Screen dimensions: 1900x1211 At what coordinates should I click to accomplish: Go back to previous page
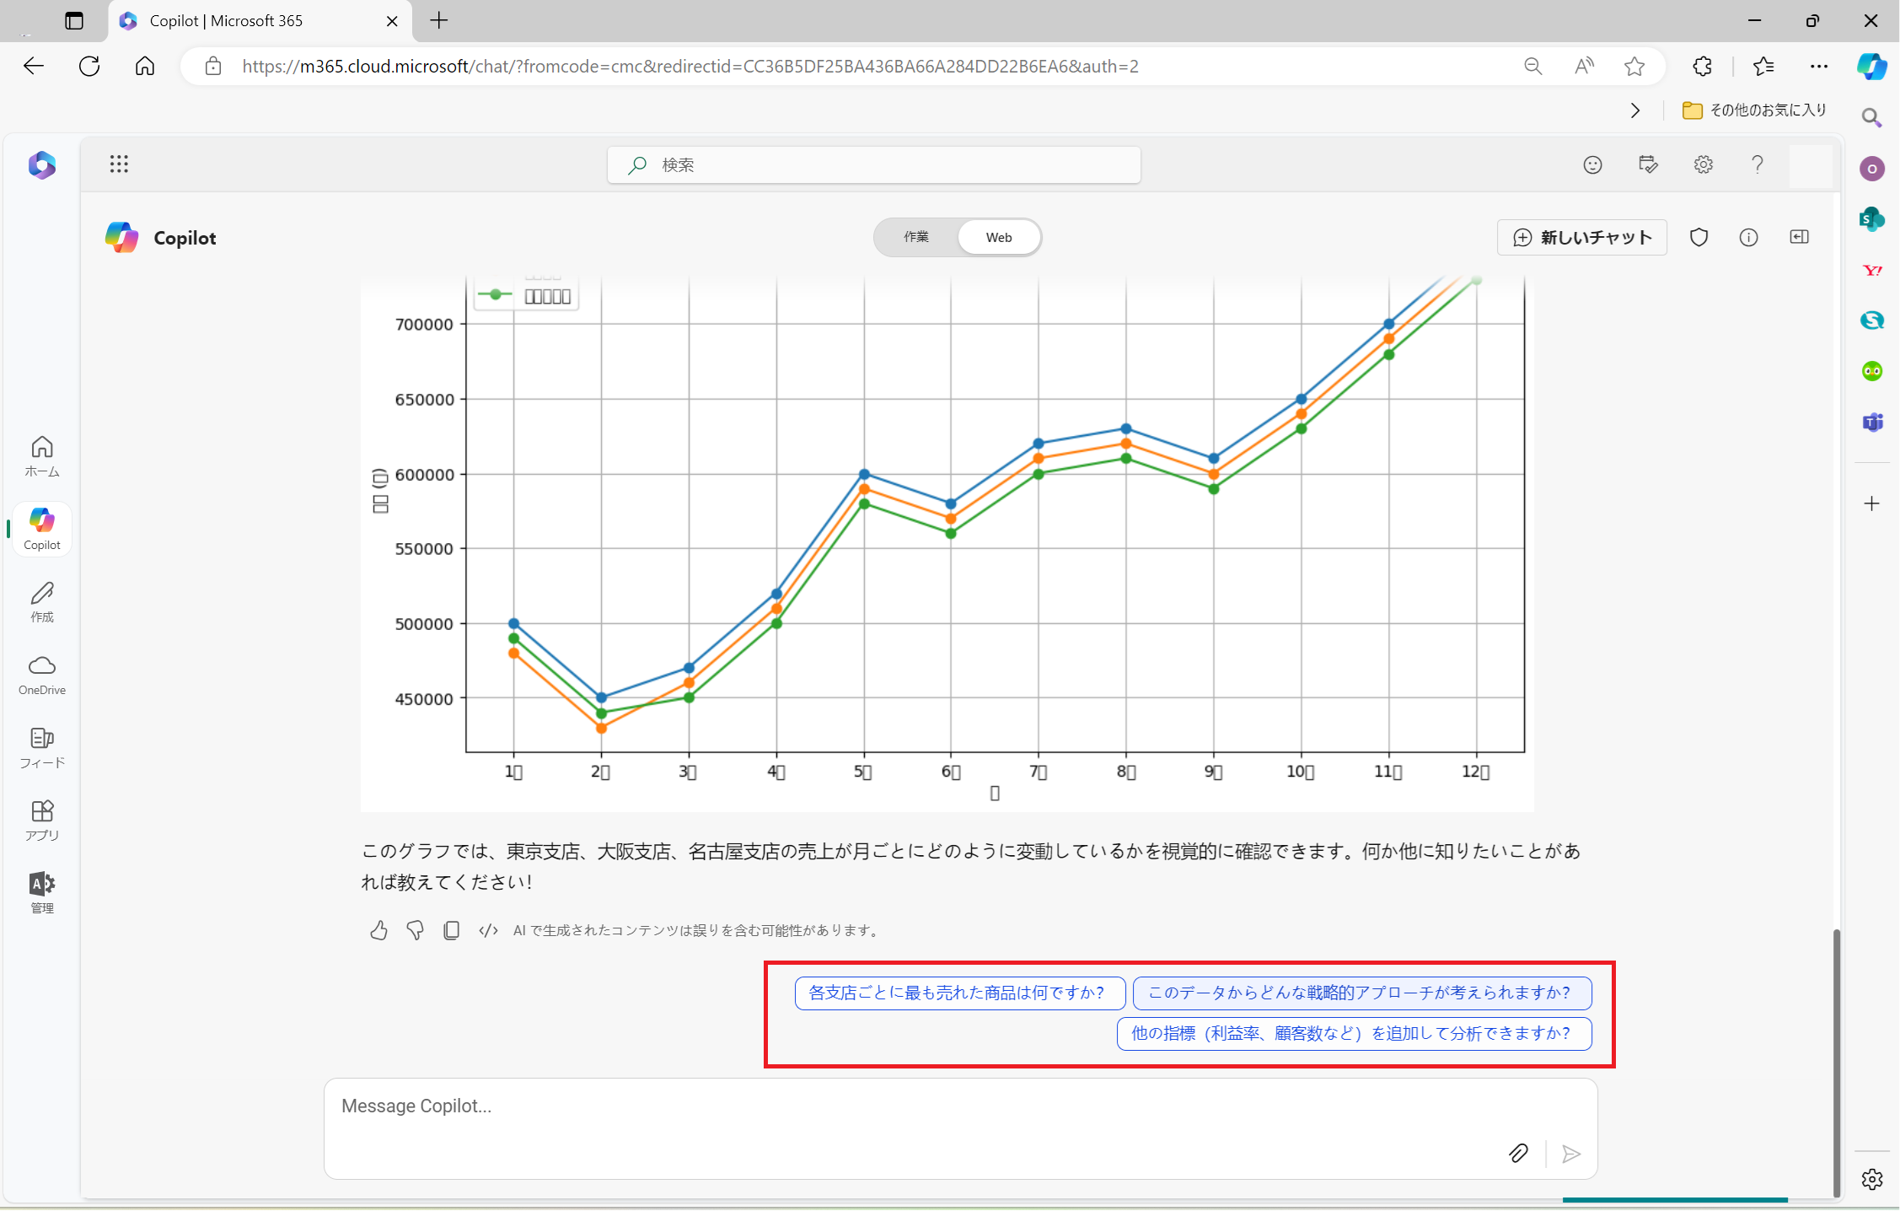click(34, 66)
